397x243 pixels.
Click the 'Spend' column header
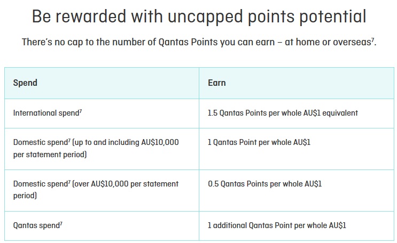25,83
